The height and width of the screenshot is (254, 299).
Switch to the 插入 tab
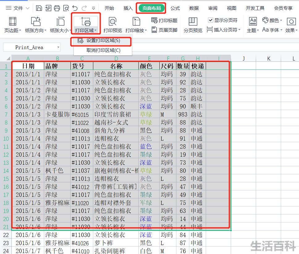(x=128, y=8)
